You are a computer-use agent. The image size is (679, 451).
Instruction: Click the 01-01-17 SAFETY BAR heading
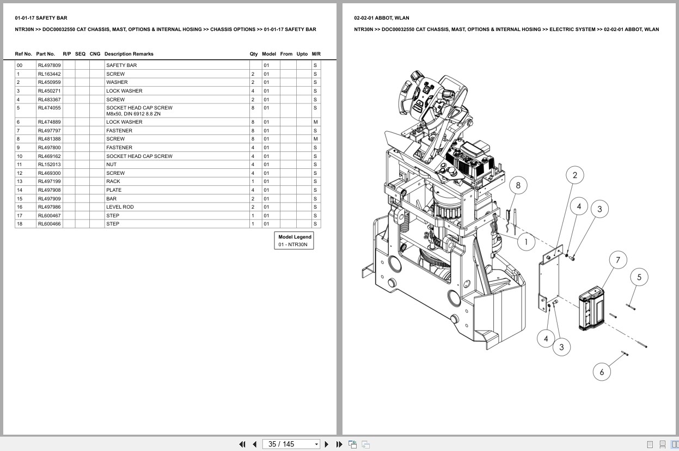click(40, 17)
